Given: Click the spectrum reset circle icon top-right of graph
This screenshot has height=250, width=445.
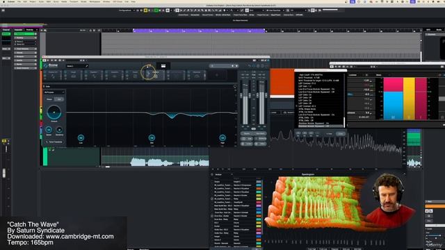Looking at the screenshot, I should 235,86.
